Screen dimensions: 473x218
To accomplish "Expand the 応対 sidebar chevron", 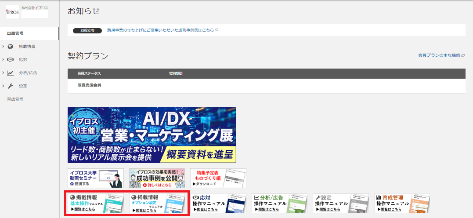I will (x=3, y=59).
